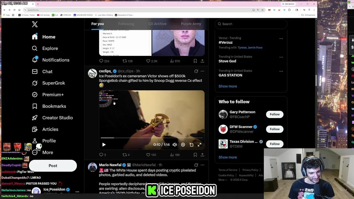Screen dimensions: 354x199
Task: Open Notifications in the sidebar
Action: (51, 60)
